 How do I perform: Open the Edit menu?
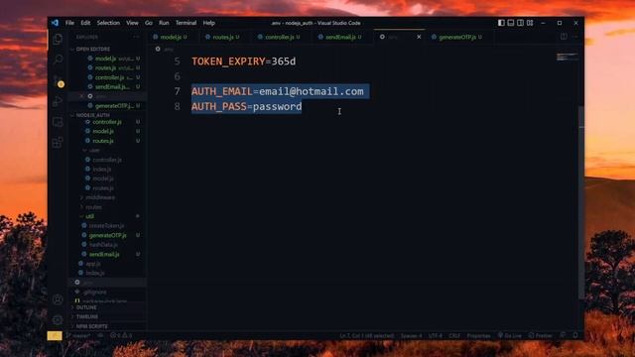click(85, 23)
